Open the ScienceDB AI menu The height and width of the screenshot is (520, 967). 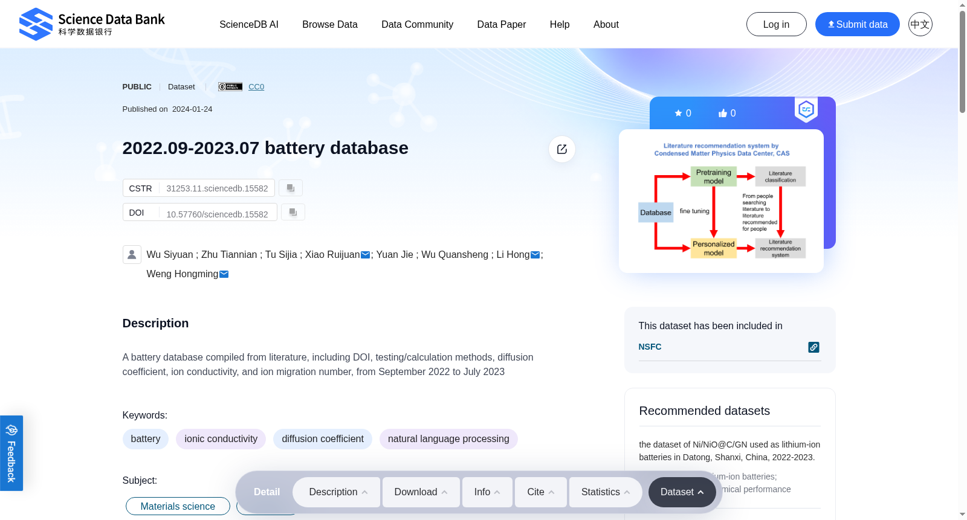click(249, 24)
